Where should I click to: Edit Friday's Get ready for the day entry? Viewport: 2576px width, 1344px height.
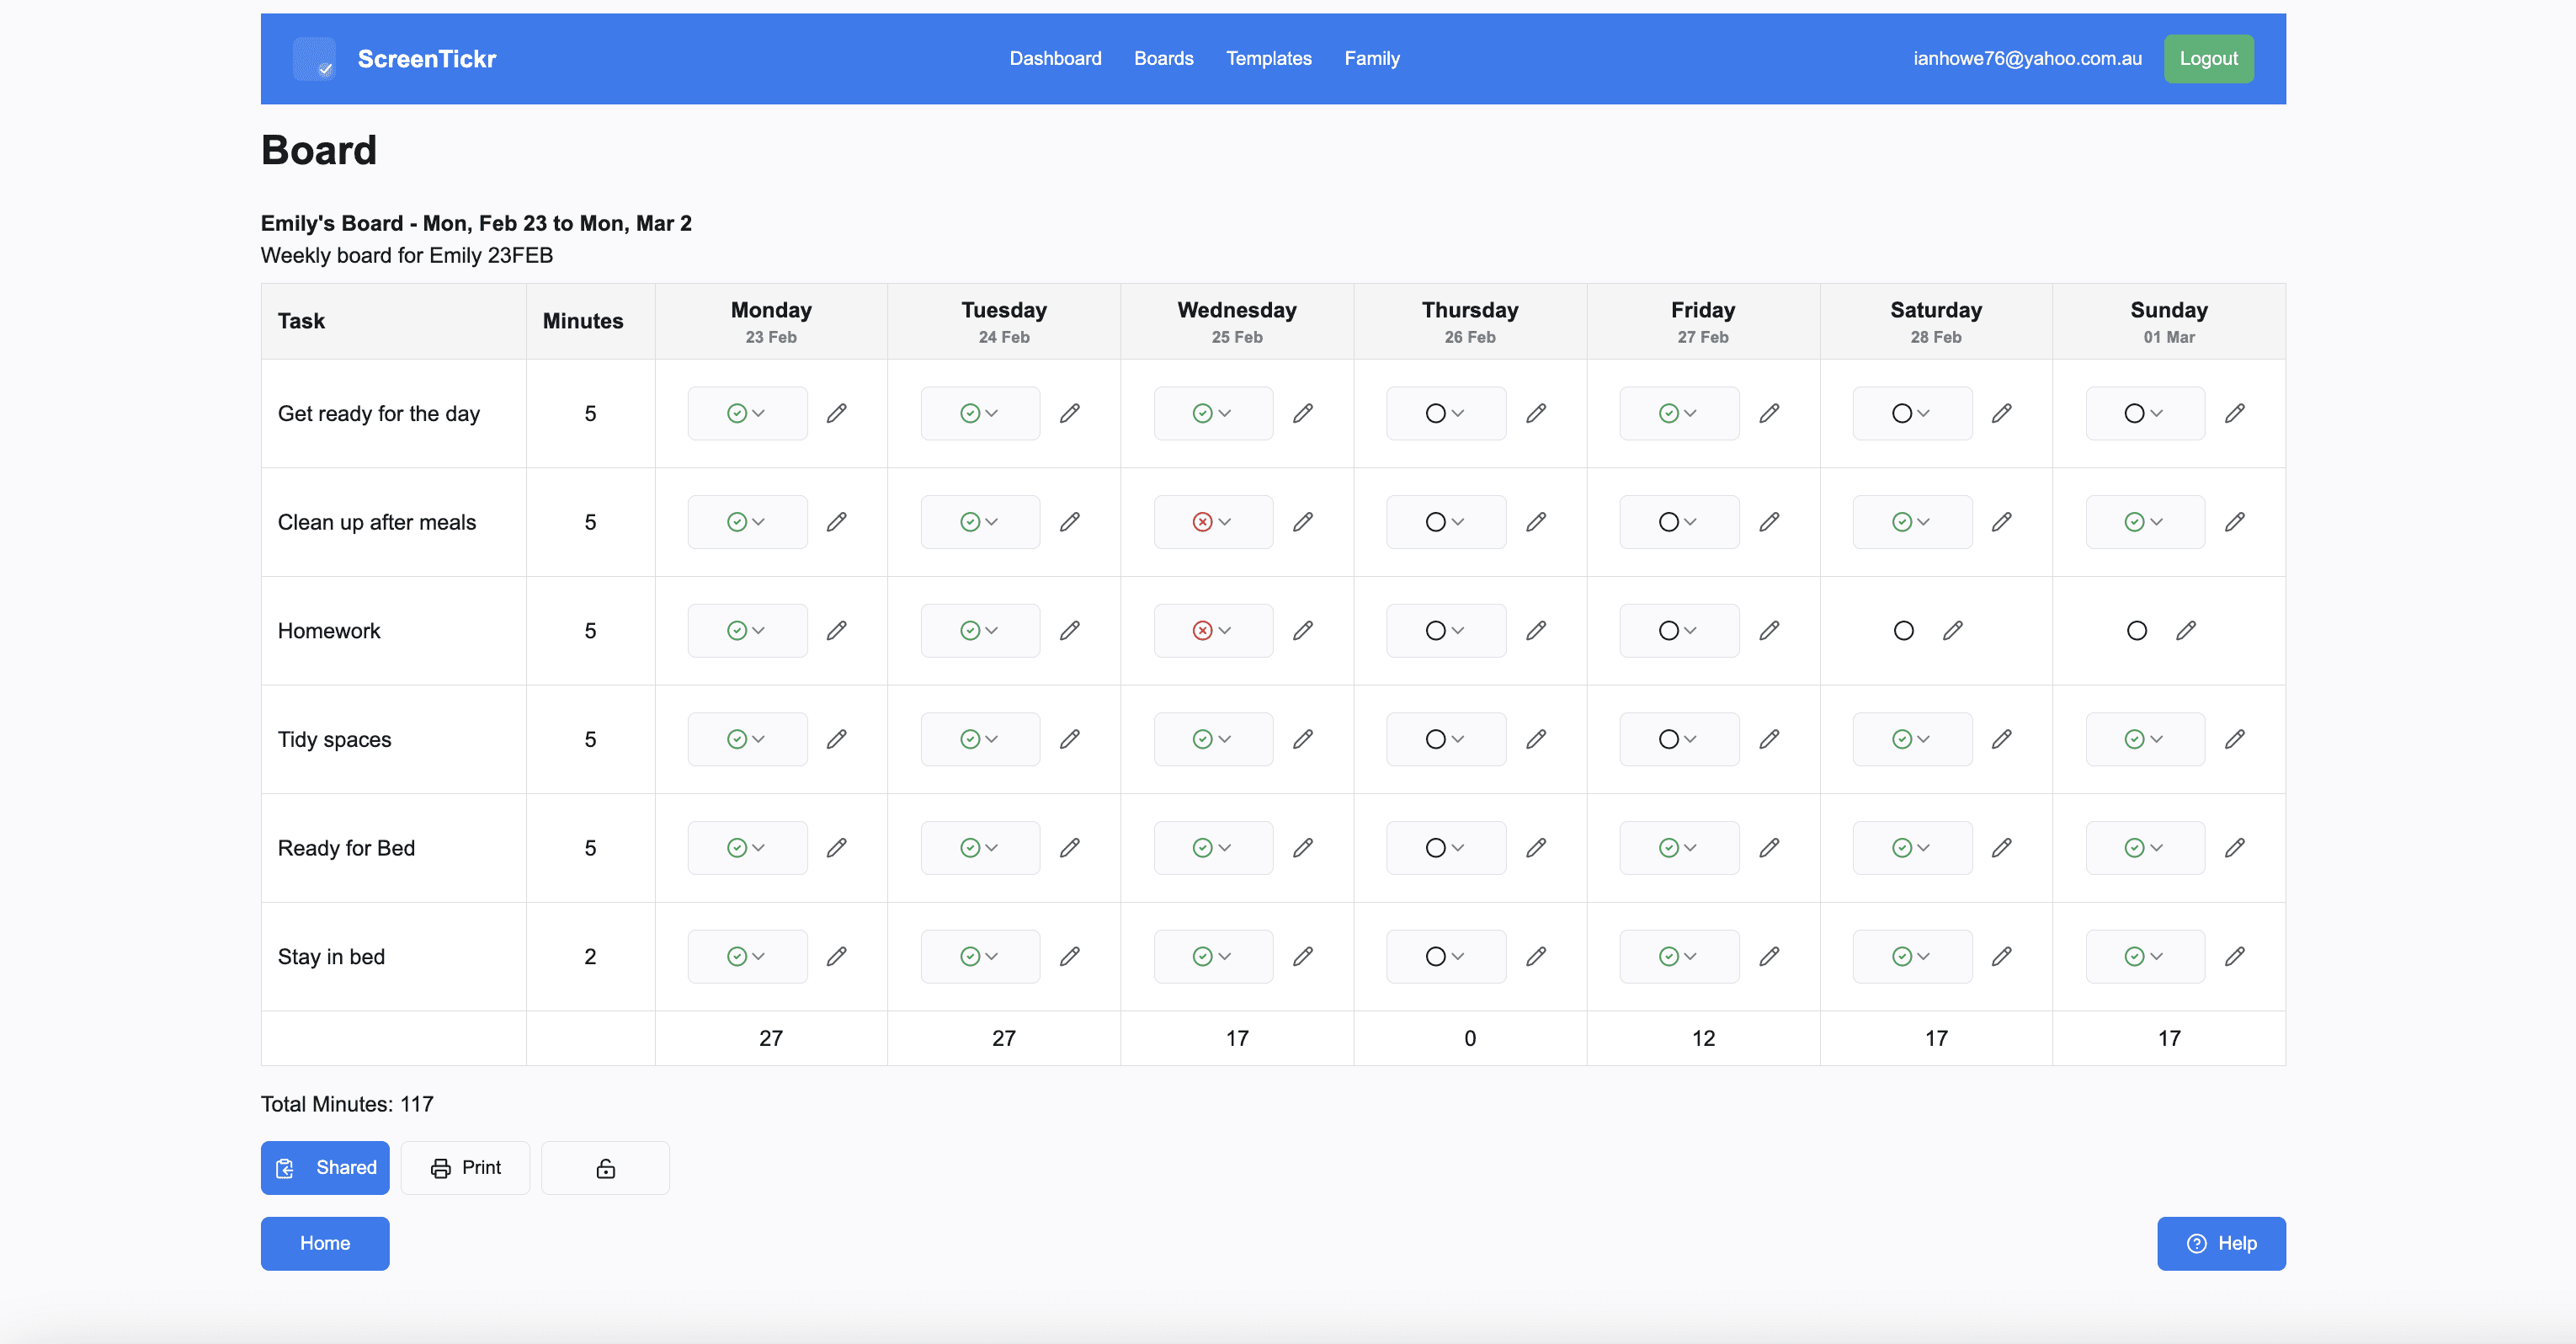pyautogui.click(x=1769, y=413)
